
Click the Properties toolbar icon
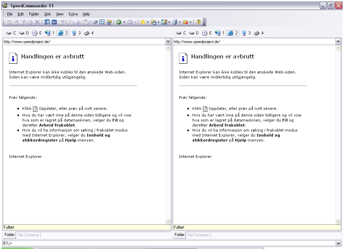point(62,22)
